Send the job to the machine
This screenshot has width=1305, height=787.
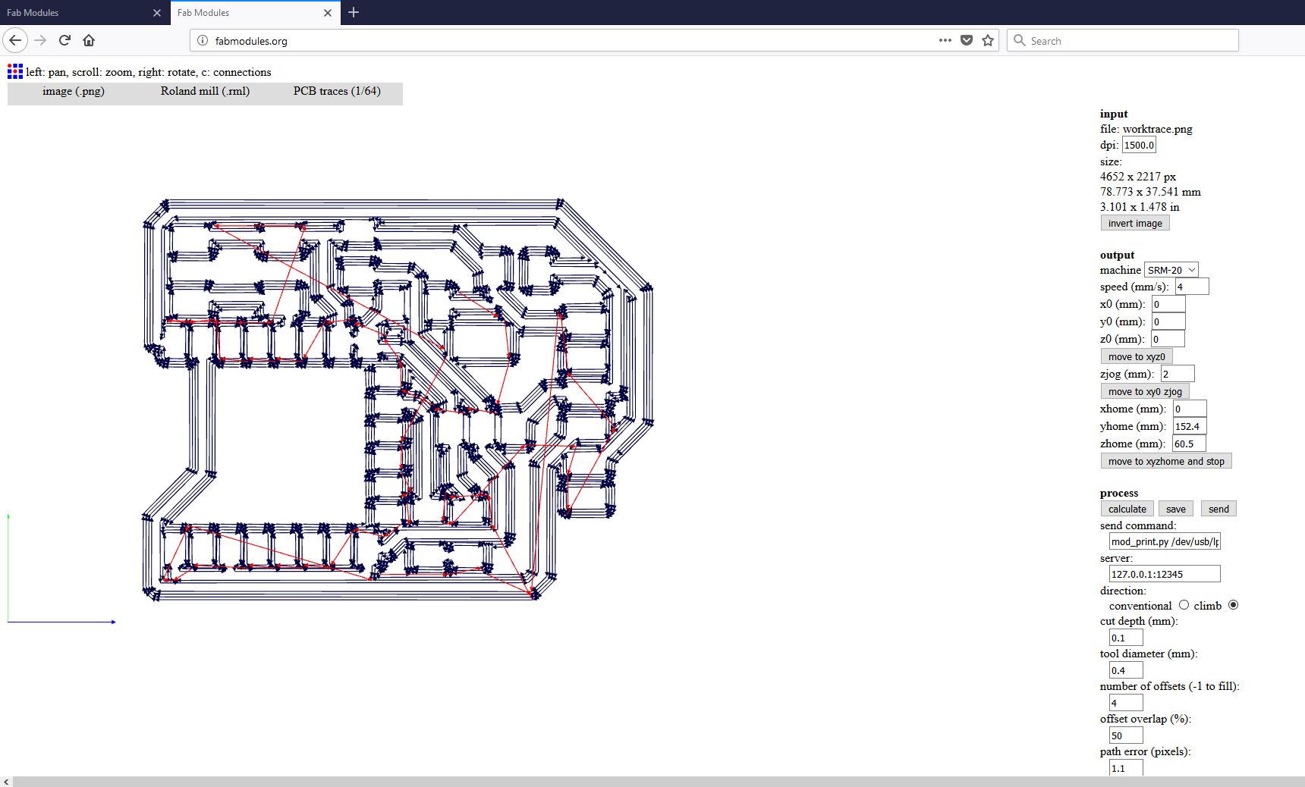tap(1219, 509)
